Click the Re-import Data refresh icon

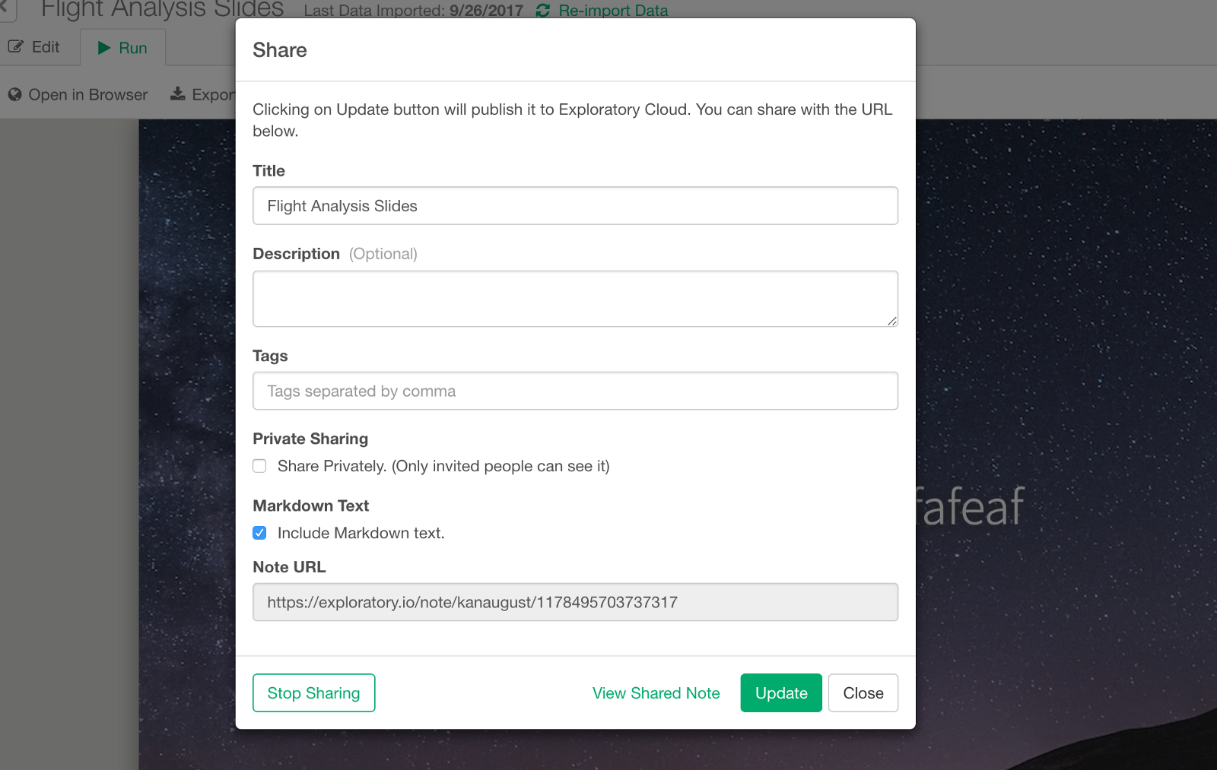[543, 11]
